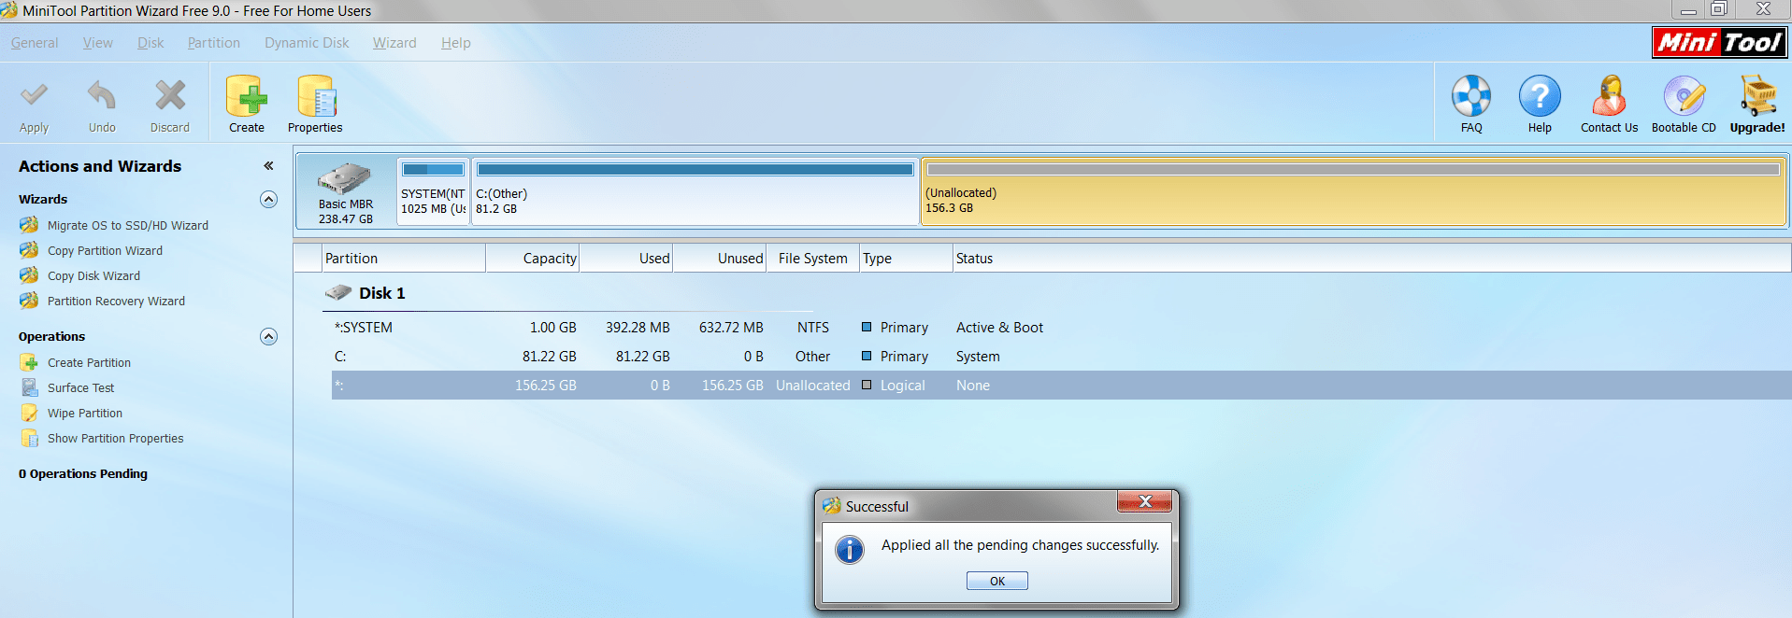Click the Disk 1 label in partition list
The width and height of the screenshot is (1792, 618).
tap(381, 293)
